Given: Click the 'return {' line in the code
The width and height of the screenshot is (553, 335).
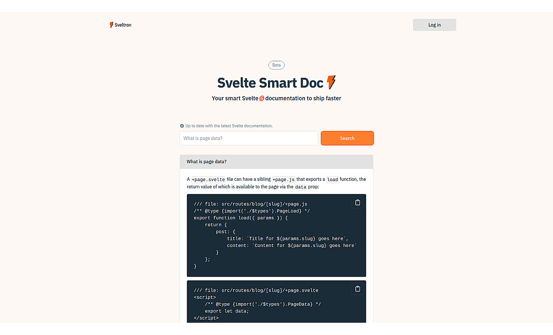Looking at the screenshot, I should 216,225.
